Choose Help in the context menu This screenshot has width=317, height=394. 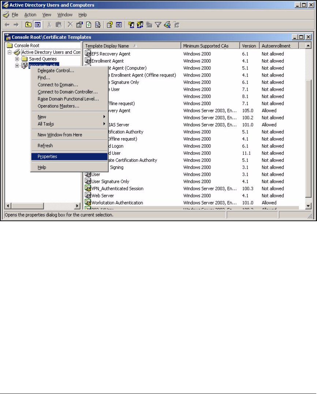click(70, 167)
